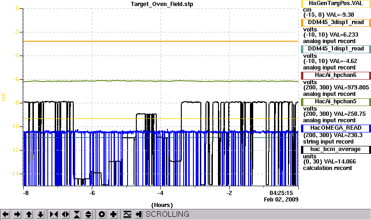This screenshot has height=220, width=371.
Task: Pan the graph right with the right arrow
Action: pos(17,214)
